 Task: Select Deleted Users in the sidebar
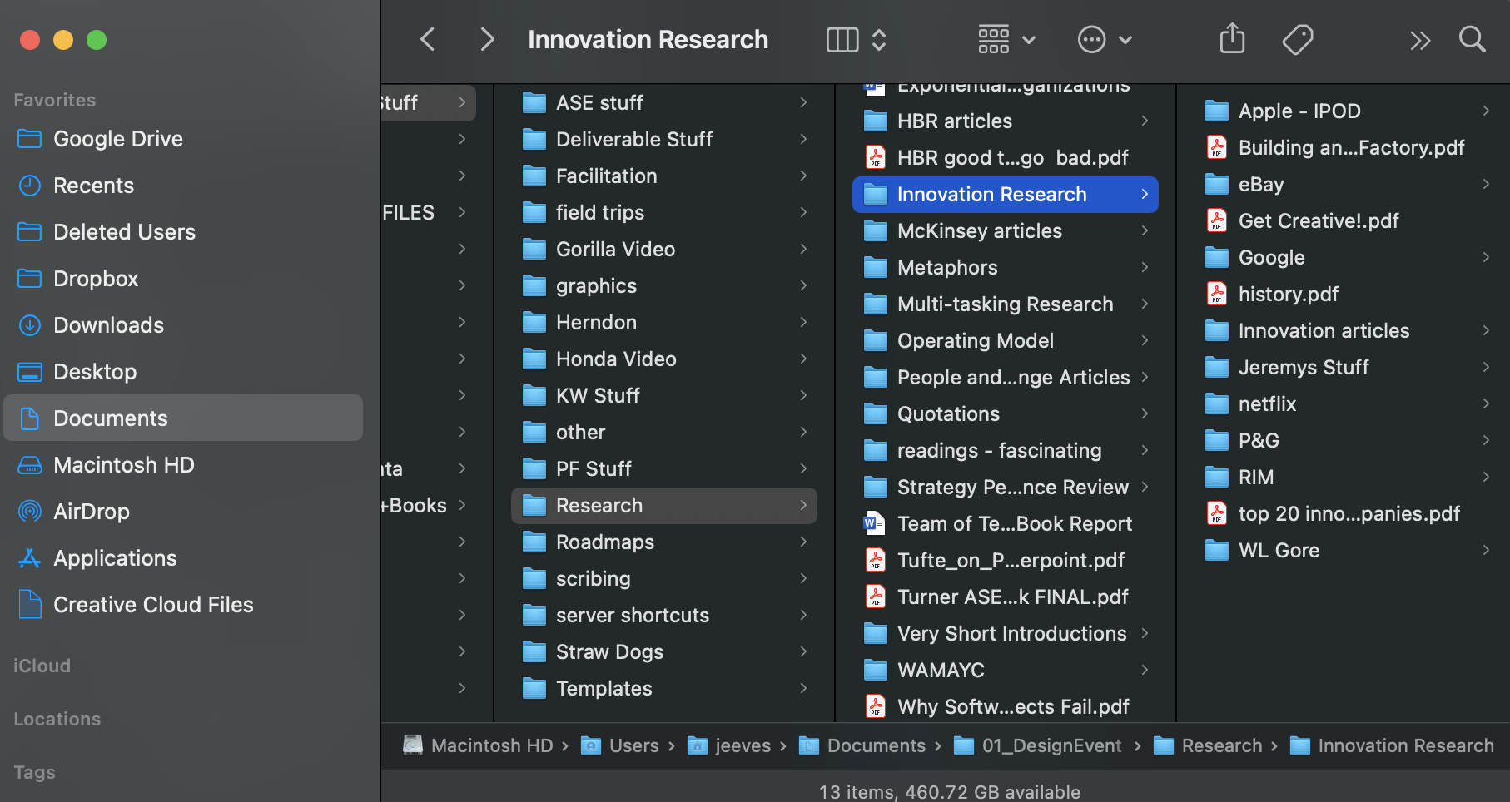tap(183, 232)
